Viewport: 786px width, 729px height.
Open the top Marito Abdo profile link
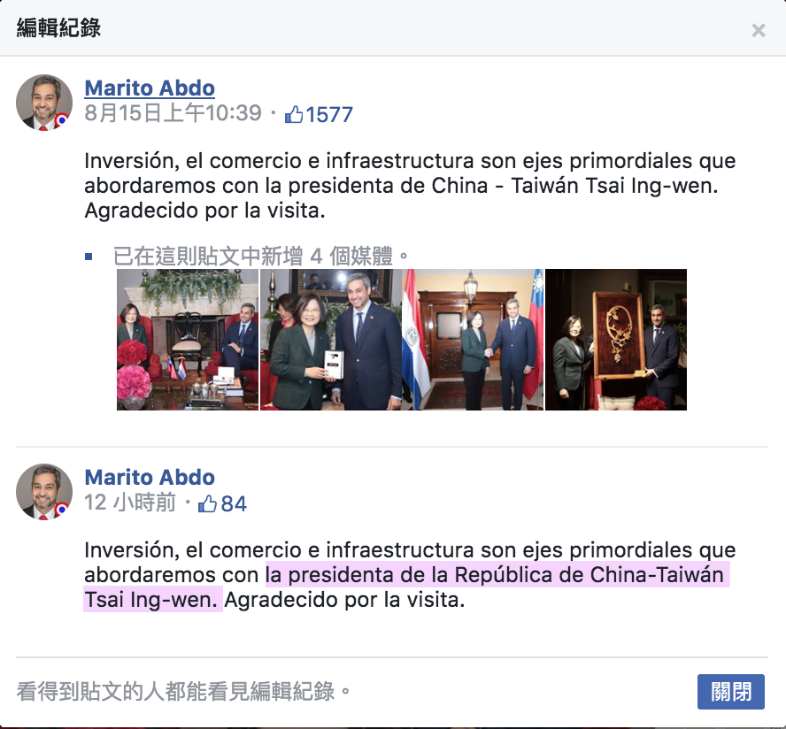coord(150,88)
